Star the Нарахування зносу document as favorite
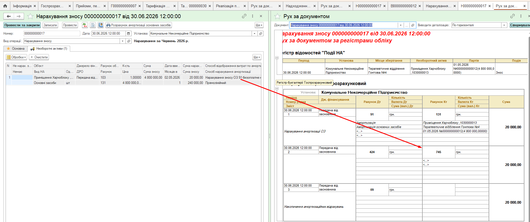The image size is (530, 222). coord(30,16)
